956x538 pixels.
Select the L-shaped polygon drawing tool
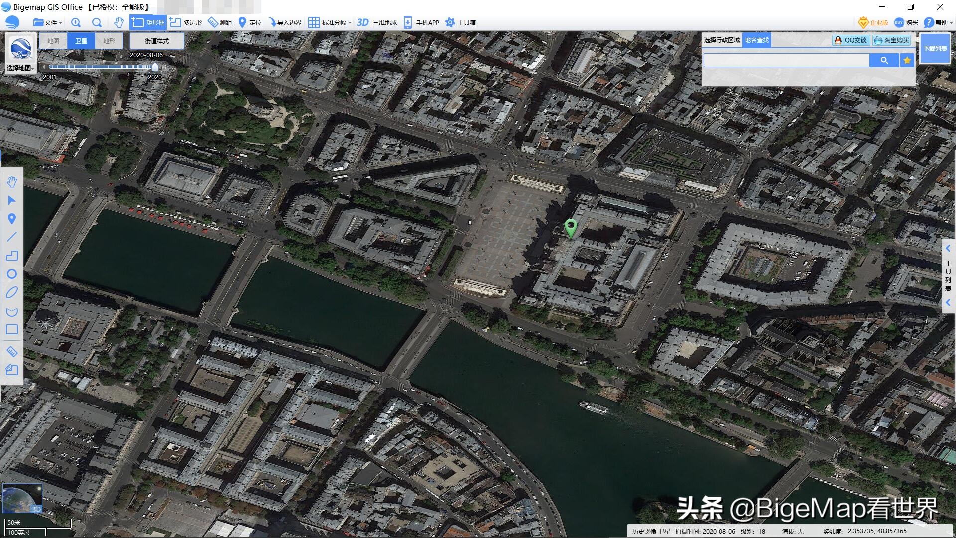click(x=12, y=256)
